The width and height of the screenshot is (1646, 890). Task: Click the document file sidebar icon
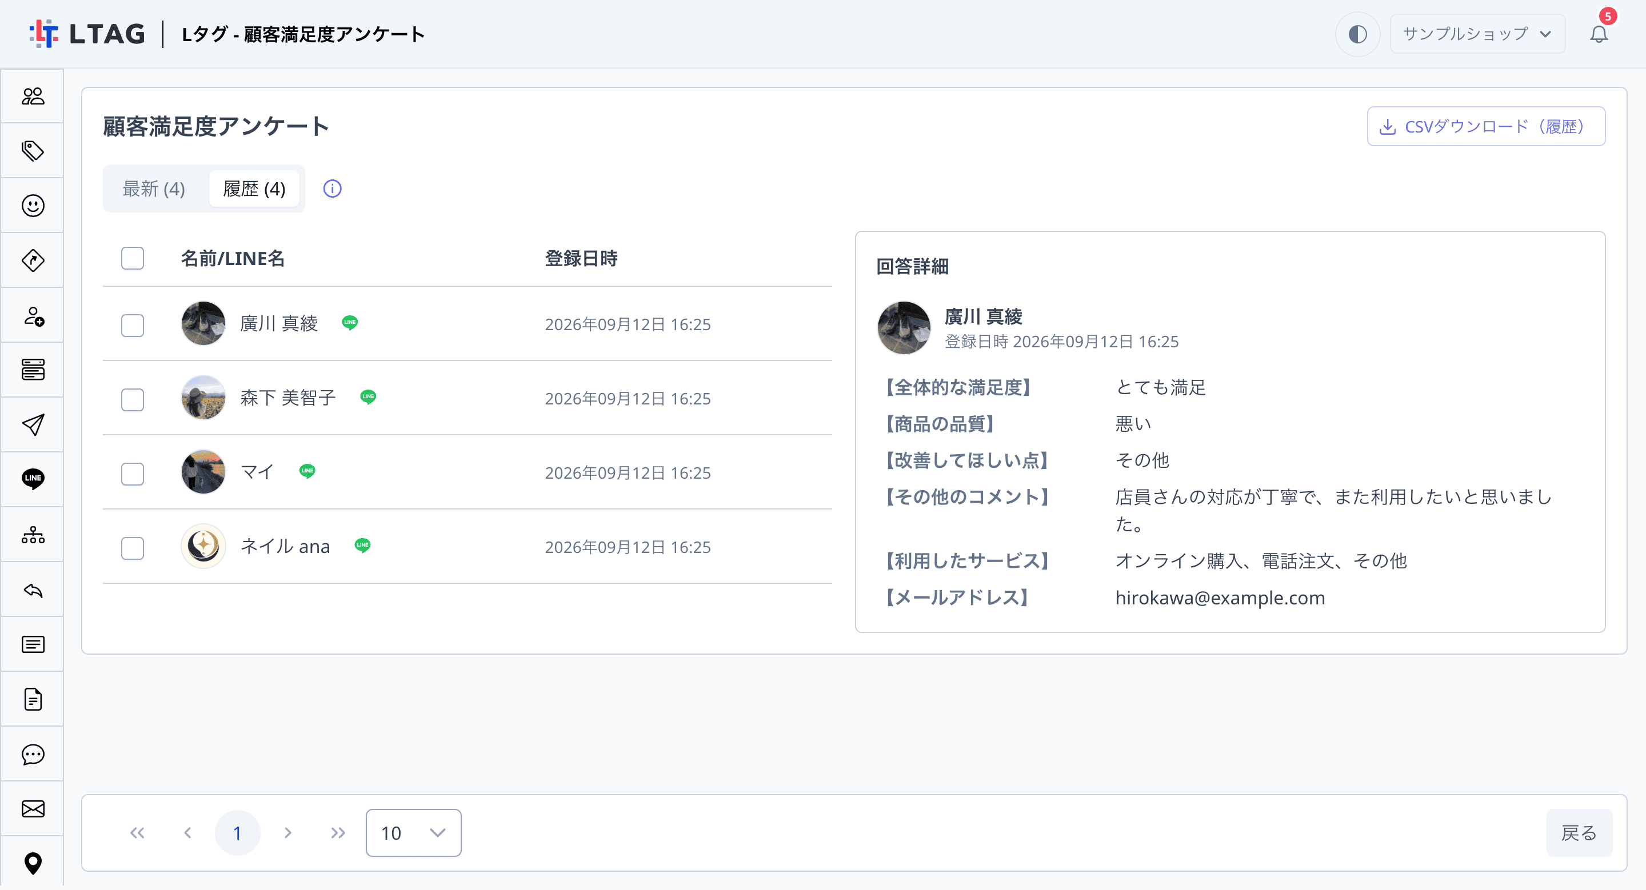[33, 700]
